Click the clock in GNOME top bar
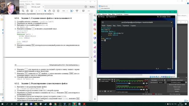The height and width of the screenshot is (106, 189). [x=164, y=17]
